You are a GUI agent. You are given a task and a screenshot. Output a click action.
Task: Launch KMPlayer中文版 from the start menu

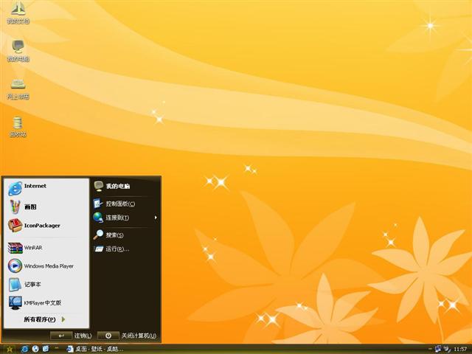[x=46, y=303]
